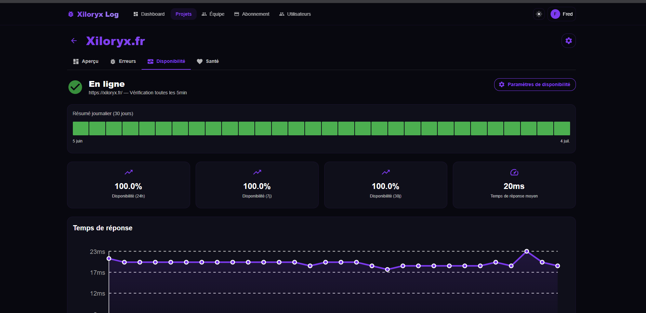Click the first green day bar for 5 juin

(x=81, y=128)
